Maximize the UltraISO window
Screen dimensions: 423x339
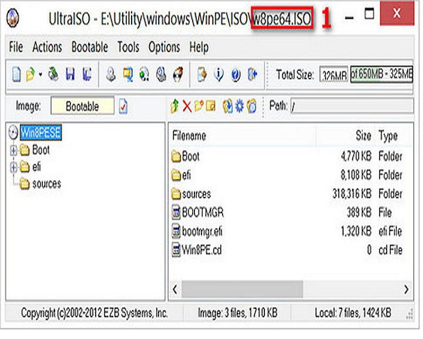click(x=369, y=14)
